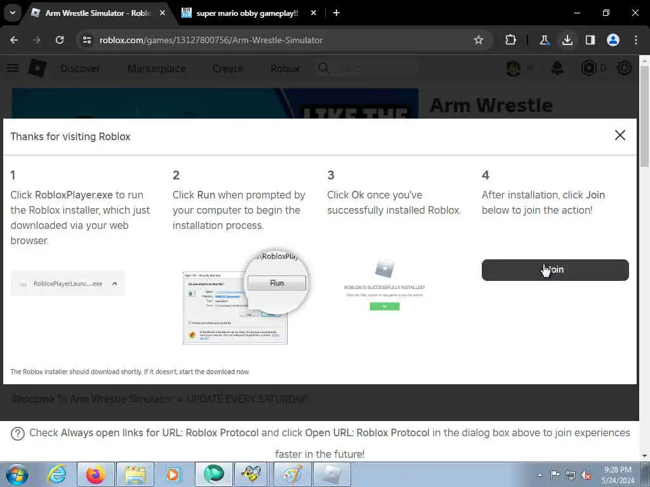650x487 pixels.
Task: Click the address bar URL
Action: point(211,40)
